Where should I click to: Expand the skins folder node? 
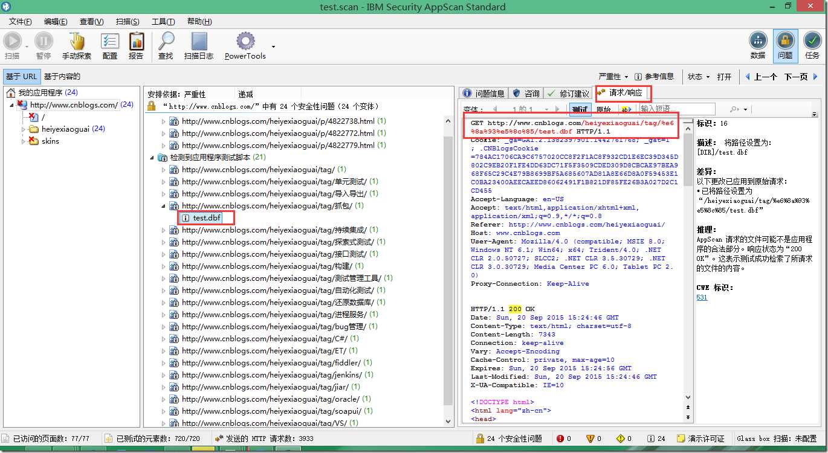pyautogui.click(x=23, y=141)
